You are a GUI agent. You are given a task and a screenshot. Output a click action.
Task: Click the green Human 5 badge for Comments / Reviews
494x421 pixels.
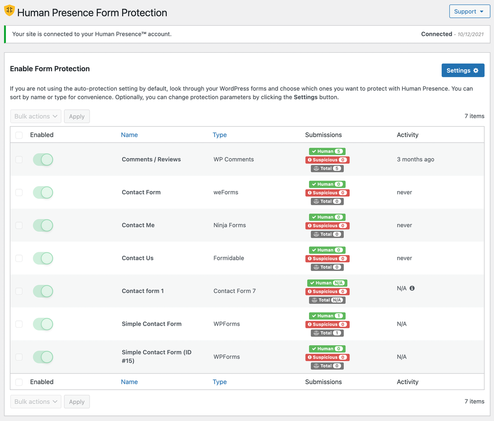pyautogui.click(x=327, y=151)
